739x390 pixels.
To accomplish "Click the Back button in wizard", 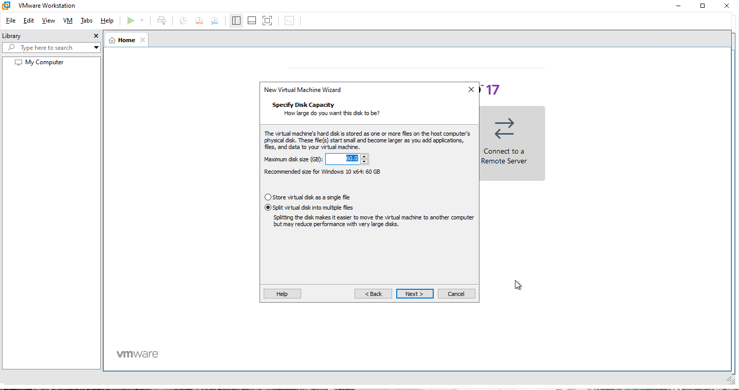I will point(373,294).
